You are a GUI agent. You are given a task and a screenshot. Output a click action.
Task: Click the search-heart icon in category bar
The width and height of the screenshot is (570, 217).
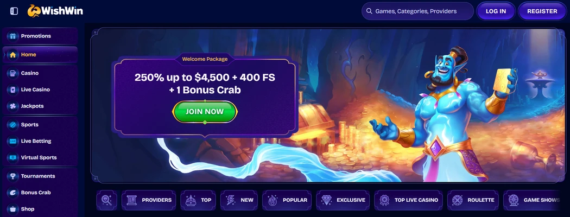pyautogui.click(x=107, y=200)
